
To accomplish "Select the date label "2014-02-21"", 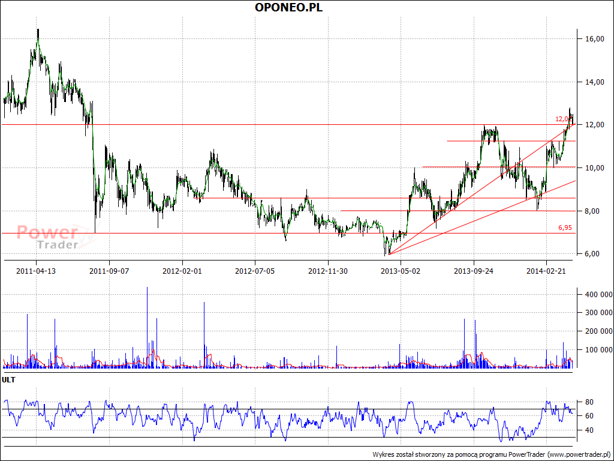I will (546, 271).
